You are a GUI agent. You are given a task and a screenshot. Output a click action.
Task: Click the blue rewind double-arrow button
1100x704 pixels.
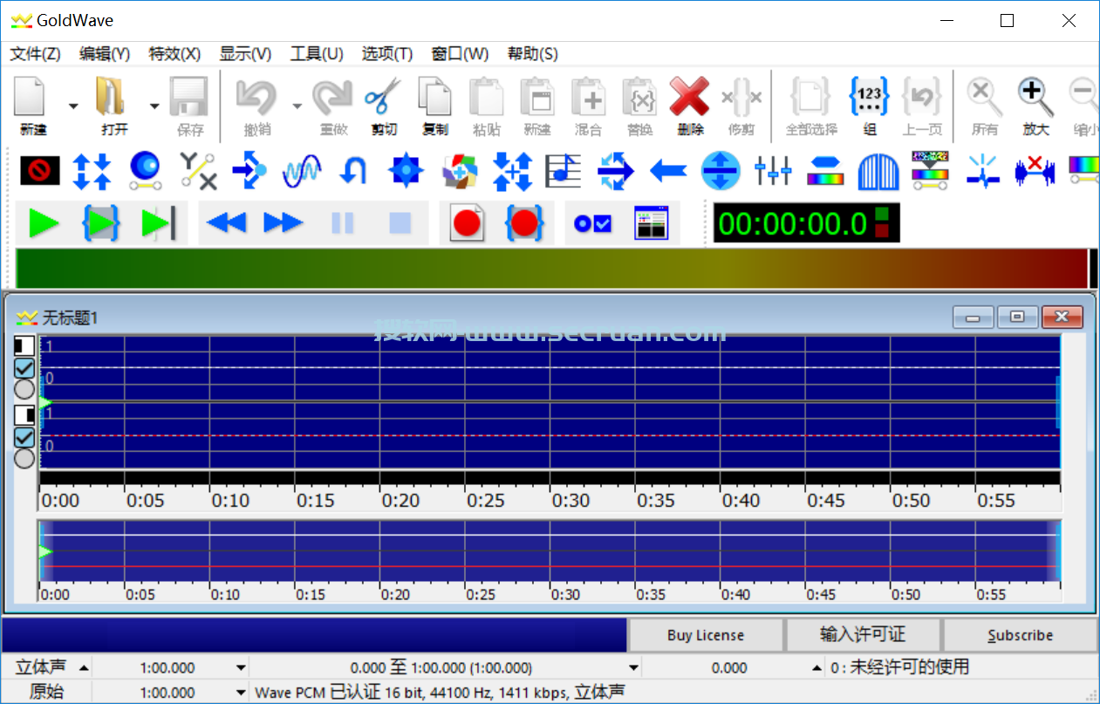tap(227, 223)
